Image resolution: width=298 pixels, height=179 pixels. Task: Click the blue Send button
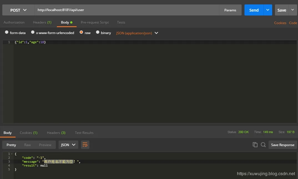(254, 10)
